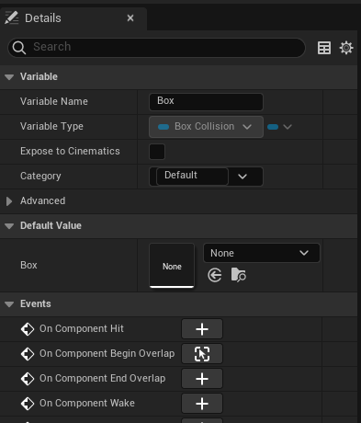The image size is (361, 423).
Task: Click On Component Wake event icon
Action: tap(28, 404)
